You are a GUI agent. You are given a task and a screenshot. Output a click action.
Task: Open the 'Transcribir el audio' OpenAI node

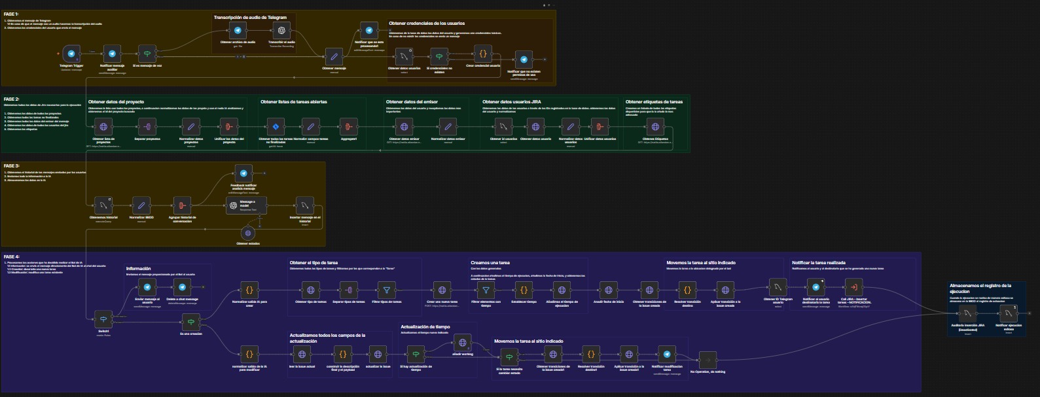point(281,31)
